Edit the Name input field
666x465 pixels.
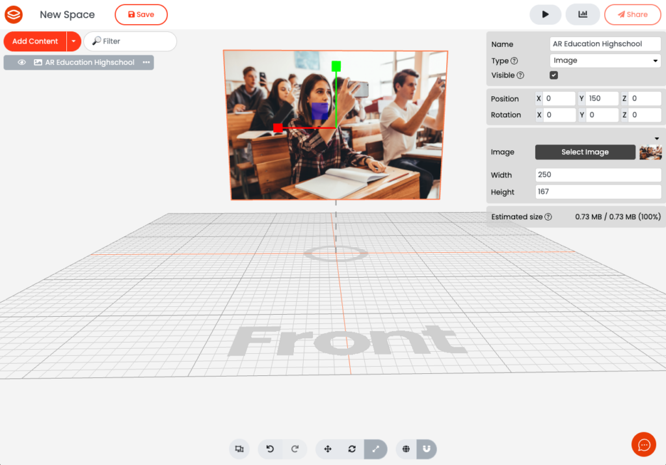tap(606, 44)
